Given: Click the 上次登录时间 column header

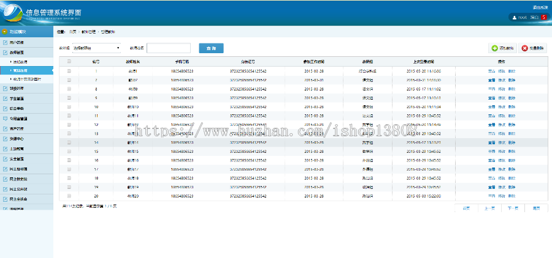Looking at the screenshot, I should 423,61.
